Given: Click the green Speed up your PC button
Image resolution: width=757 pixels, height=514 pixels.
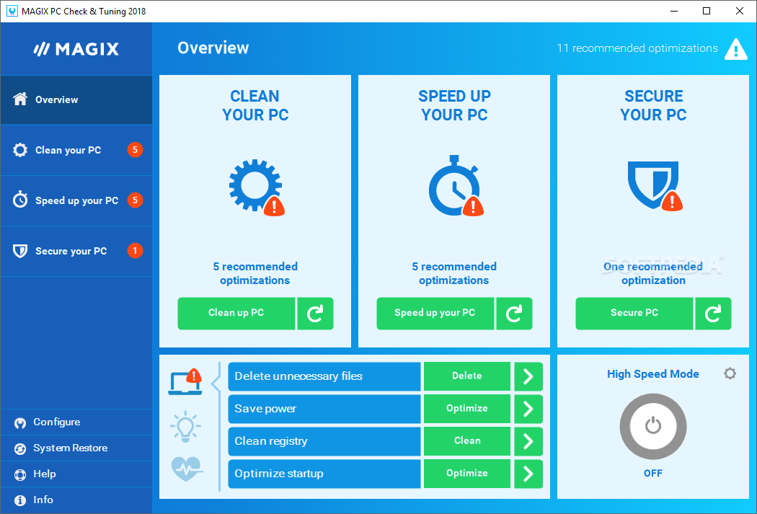Looking at the screenshot, I should 435,314.
